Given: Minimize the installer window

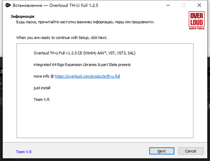Looking at the screenshot, I should (168, 5).
